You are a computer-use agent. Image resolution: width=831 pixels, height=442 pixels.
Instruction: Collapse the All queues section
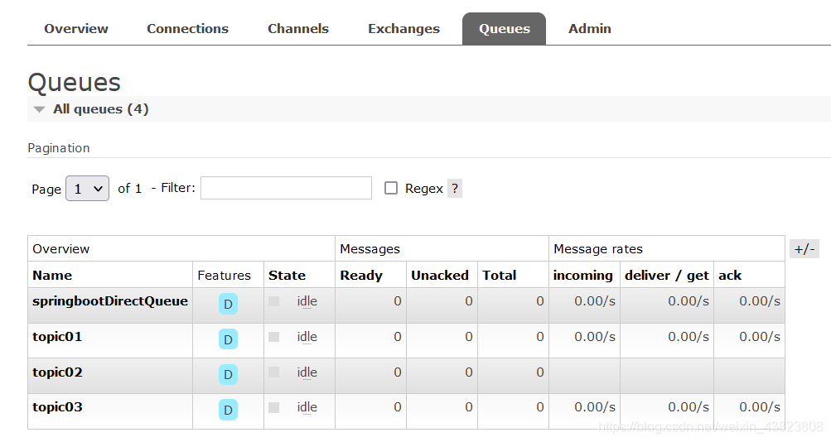tap(40, 109)
